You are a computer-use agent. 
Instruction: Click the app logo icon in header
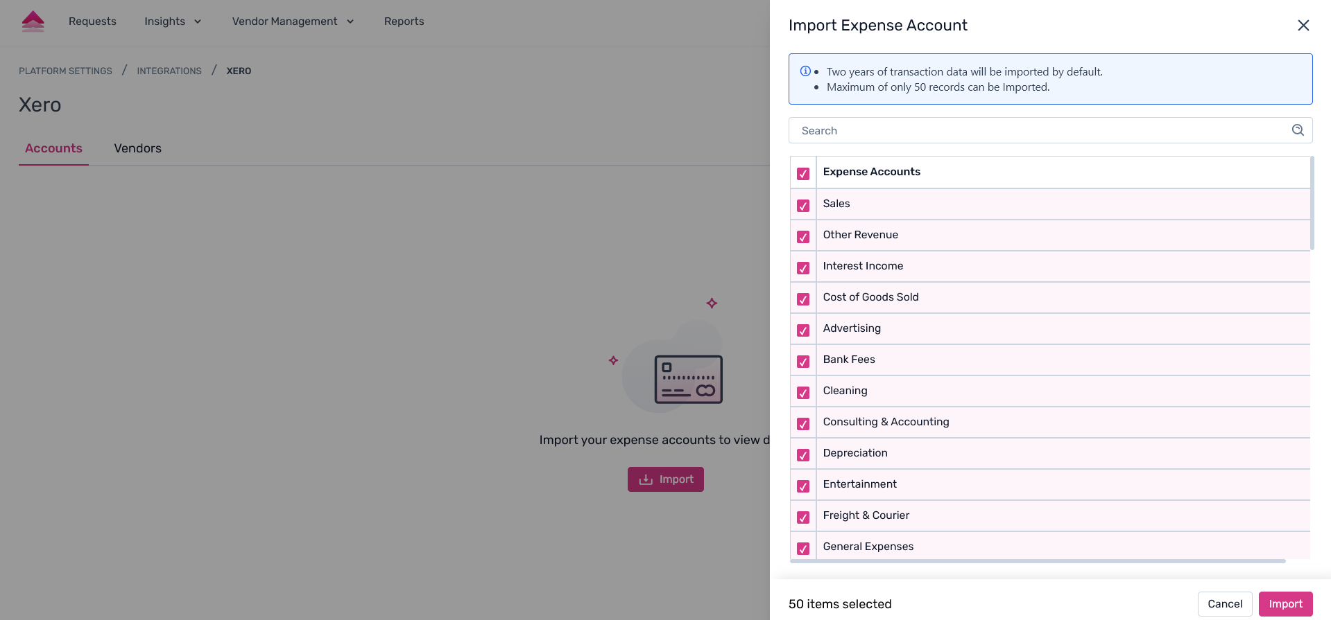click(33, 21)
